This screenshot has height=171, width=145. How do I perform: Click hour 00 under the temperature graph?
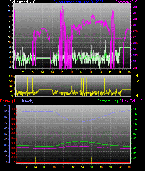click(x=129, y=167)
